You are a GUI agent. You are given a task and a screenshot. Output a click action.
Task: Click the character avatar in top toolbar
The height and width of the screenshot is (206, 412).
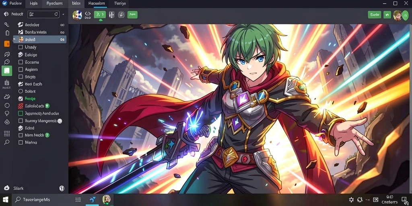pyautogui.click(x=77, y=15)
